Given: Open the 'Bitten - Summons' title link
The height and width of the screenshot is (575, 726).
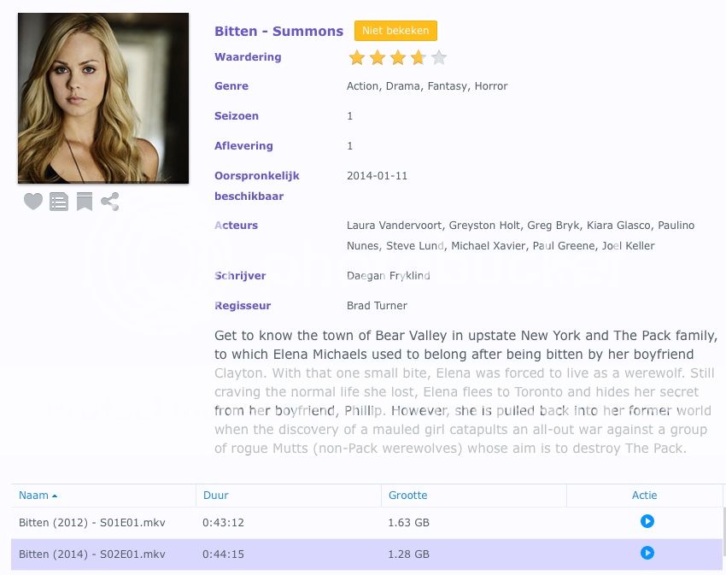Looking at the screenshot, I should pyautogui.click(x=278, y=32).
